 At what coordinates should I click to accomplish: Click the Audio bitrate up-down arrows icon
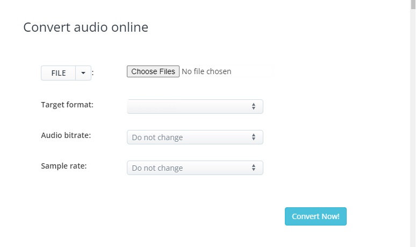click(x=253, y=137)
